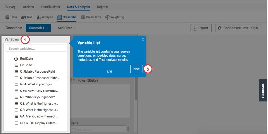This screenshot has width=268, height=134.
Task: Click the Cells list scrollbar
Action: tap(128, 129)
